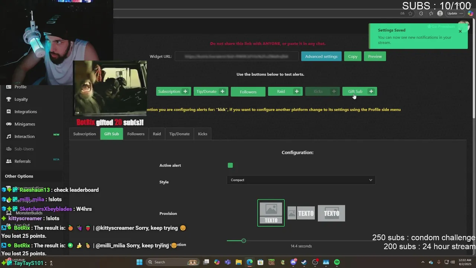Open File Explorer from the taskbar
This screenshot has height=268, width=476.
pyautogui.click(x=239, y=262)
